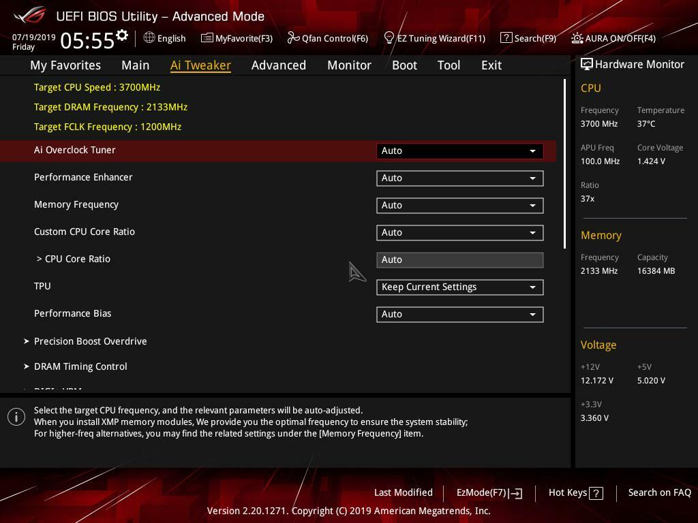Click the +3.3V value 3.360 V

tap(594, 418)
